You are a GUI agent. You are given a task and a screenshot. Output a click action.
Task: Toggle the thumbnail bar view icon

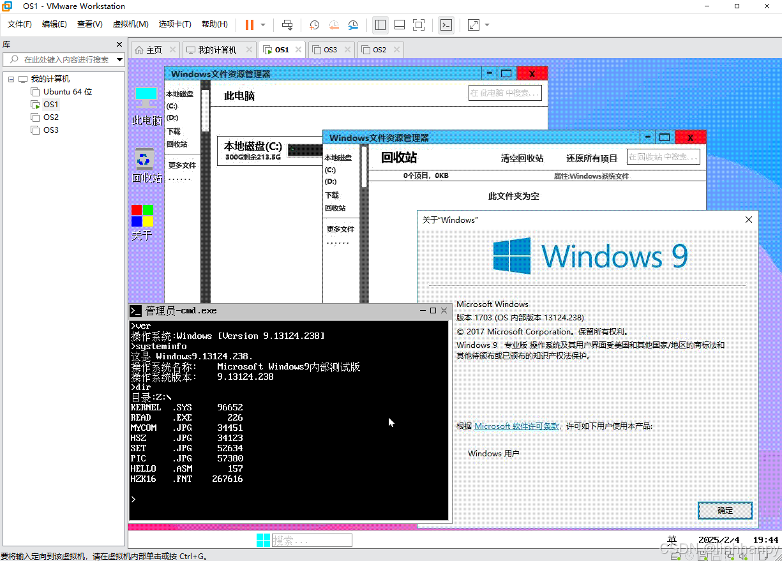pos(400,25)
